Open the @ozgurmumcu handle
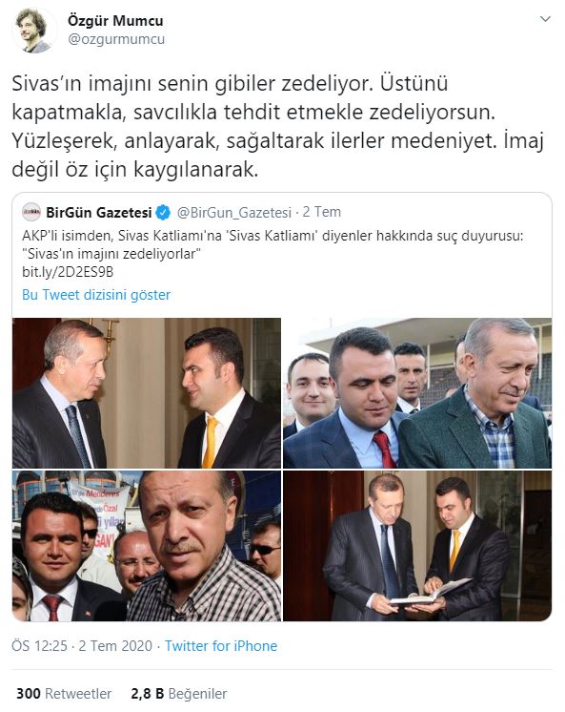 (116, 39)
